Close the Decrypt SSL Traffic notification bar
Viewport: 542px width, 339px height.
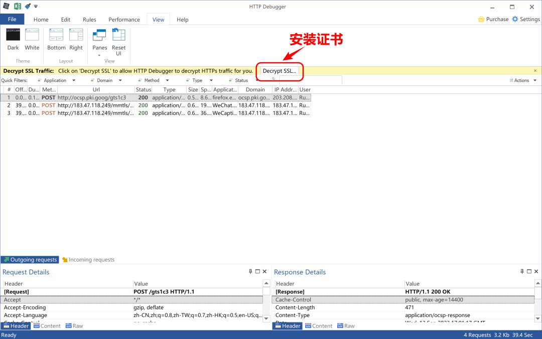(535, 71)
